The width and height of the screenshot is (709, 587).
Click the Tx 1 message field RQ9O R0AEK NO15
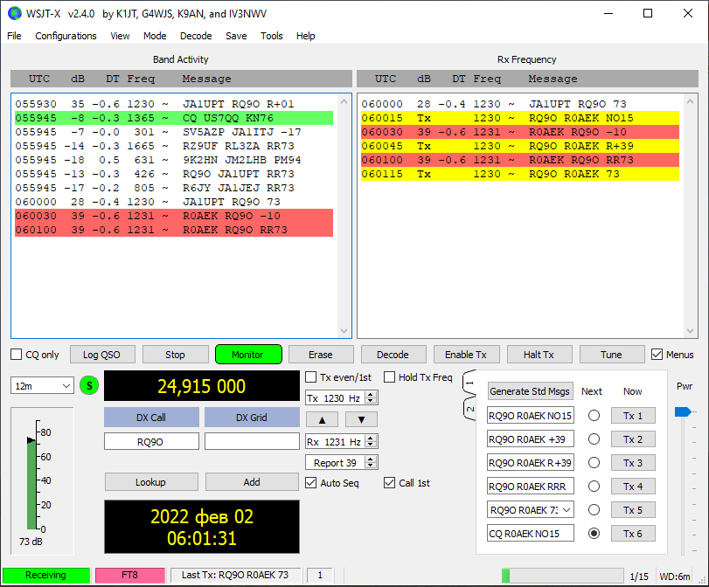click(x=531, y=415)
